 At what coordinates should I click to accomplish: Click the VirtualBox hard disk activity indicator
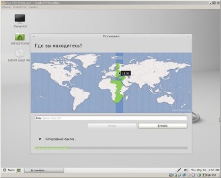(171, 175)
